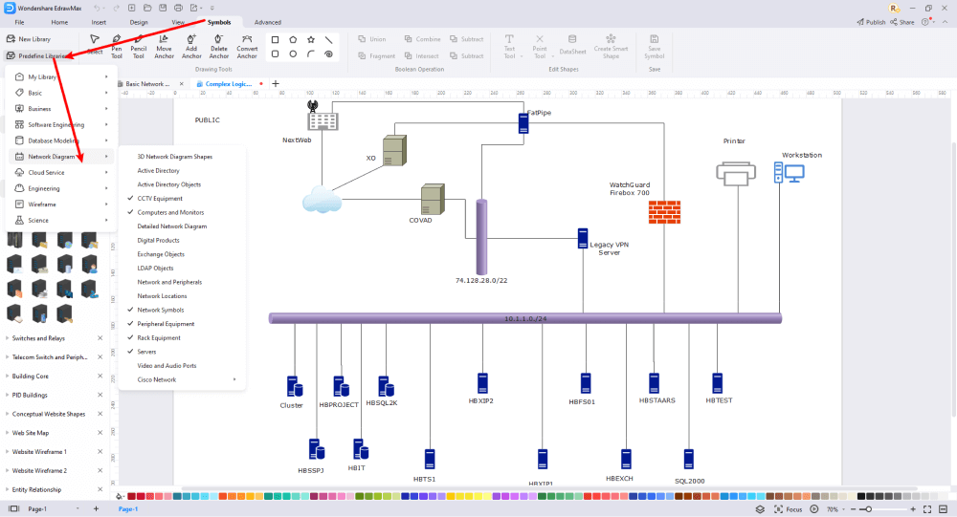Click the undo arrow in title bar
The width and height of the screenshot is (957, 517).
pos(97,8)
